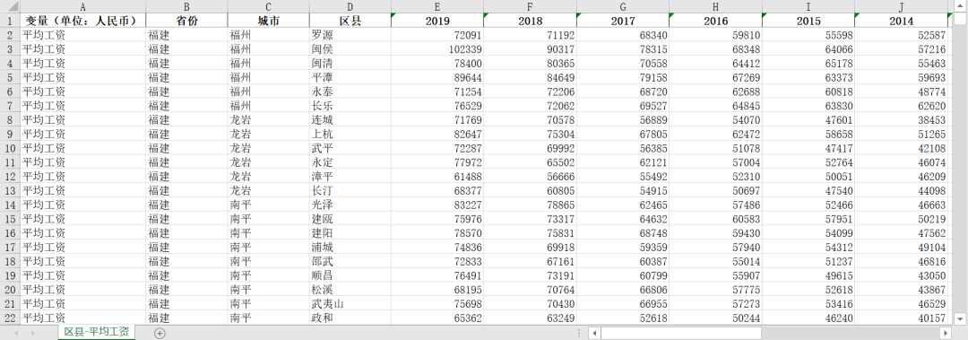
Task: Select row 13 header
Action: (10, 190)
